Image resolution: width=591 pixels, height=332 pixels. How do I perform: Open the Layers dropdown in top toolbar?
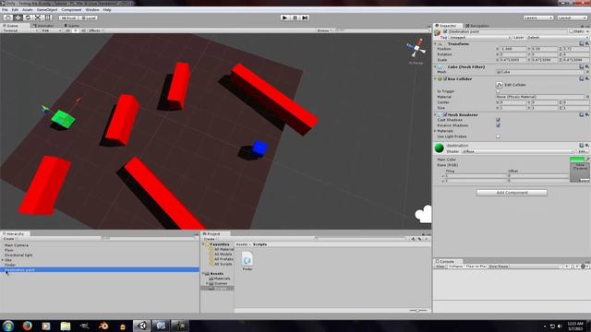(537, 18)
